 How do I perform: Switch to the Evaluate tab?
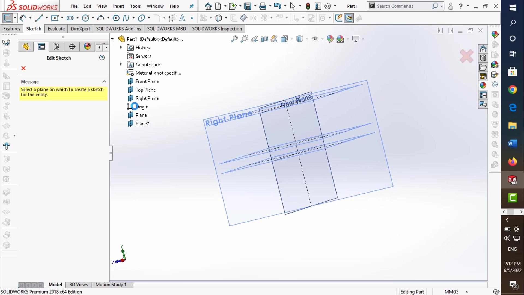[56, 29]
